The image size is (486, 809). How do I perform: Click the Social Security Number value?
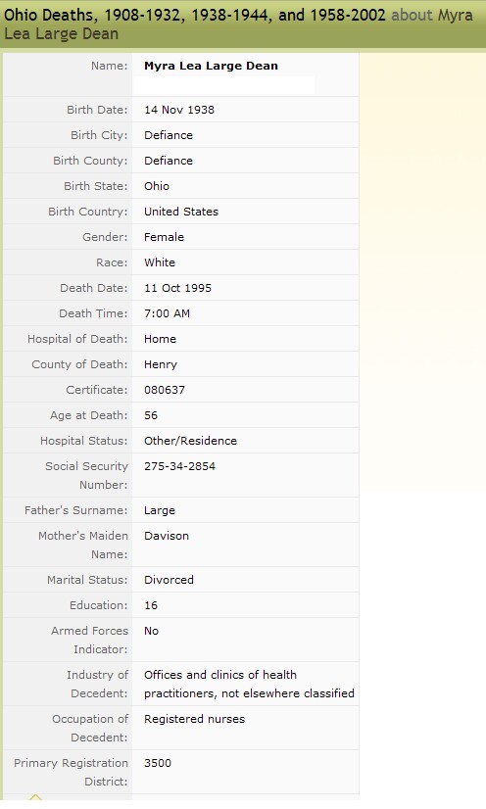[179, 466]
